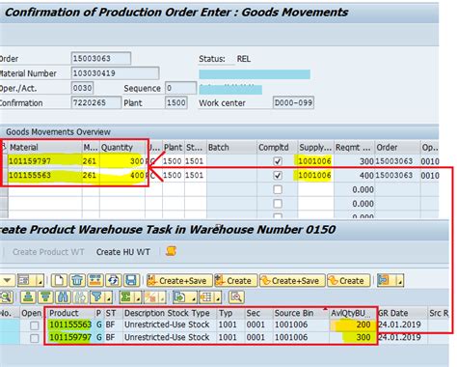Open dropdown arrow beside the form view icon
Viewport: 457px width, 367px height.
(x=40, y=280)
